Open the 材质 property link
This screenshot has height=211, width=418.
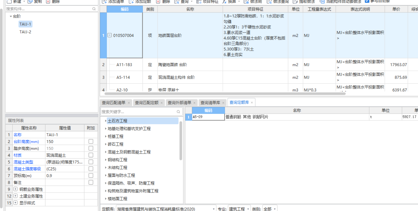(x=18, y=155)
